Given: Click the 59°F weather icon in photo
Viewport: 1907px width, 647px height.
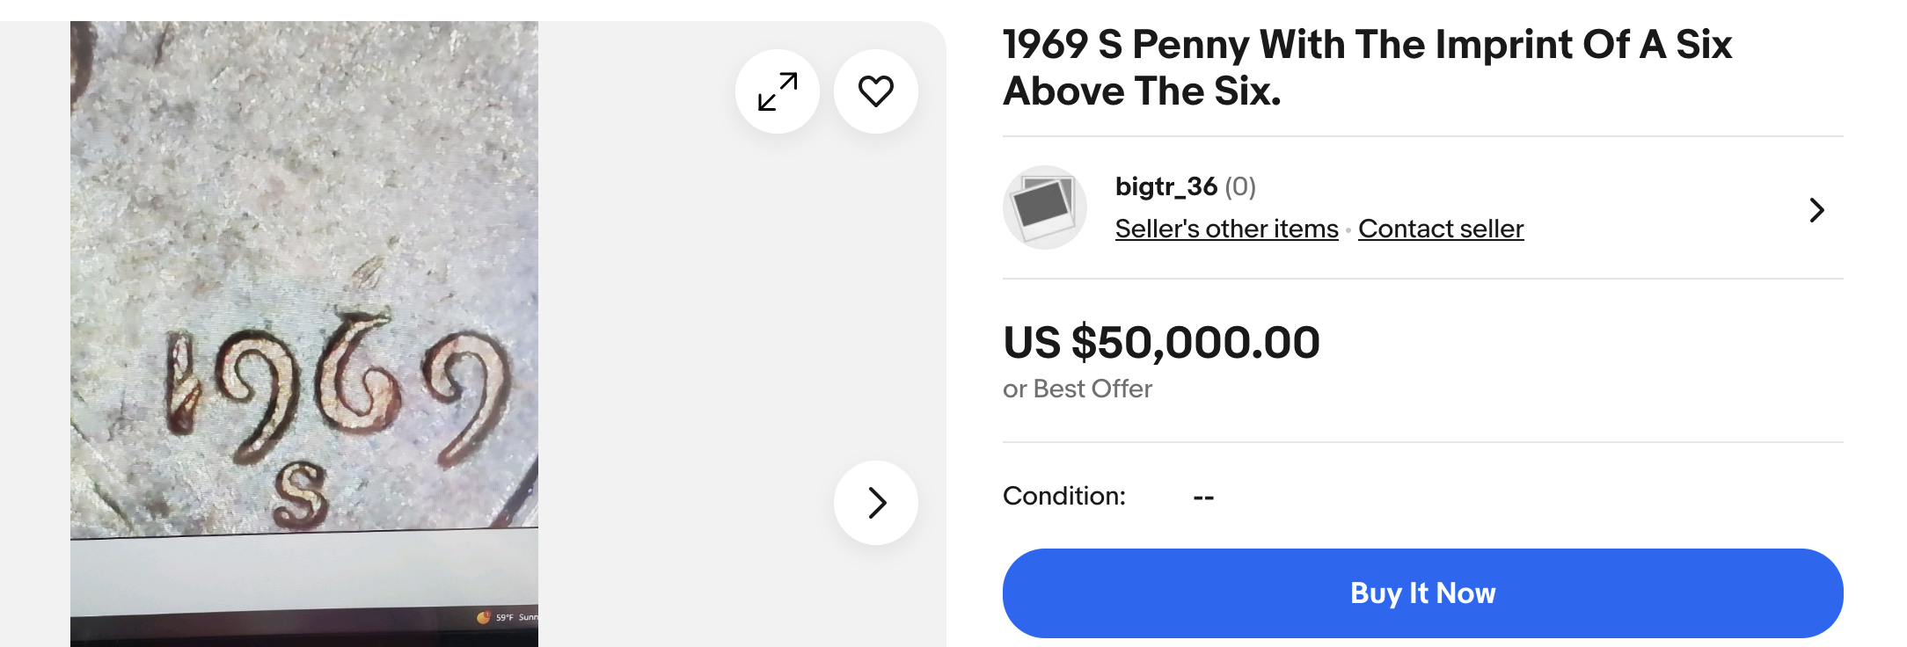Looking at the screenshot, I should click(483, 617).
